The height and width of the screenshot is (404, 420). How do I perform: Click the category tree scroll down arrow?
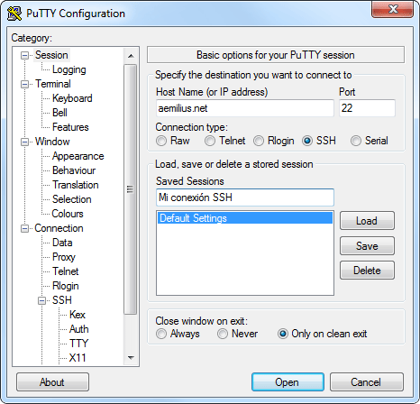[131, 358]
